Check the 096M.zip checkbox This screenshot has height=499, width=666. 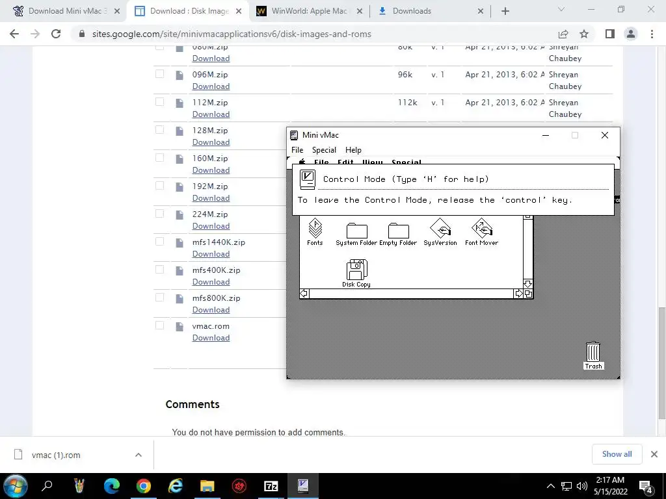(160, 74)
